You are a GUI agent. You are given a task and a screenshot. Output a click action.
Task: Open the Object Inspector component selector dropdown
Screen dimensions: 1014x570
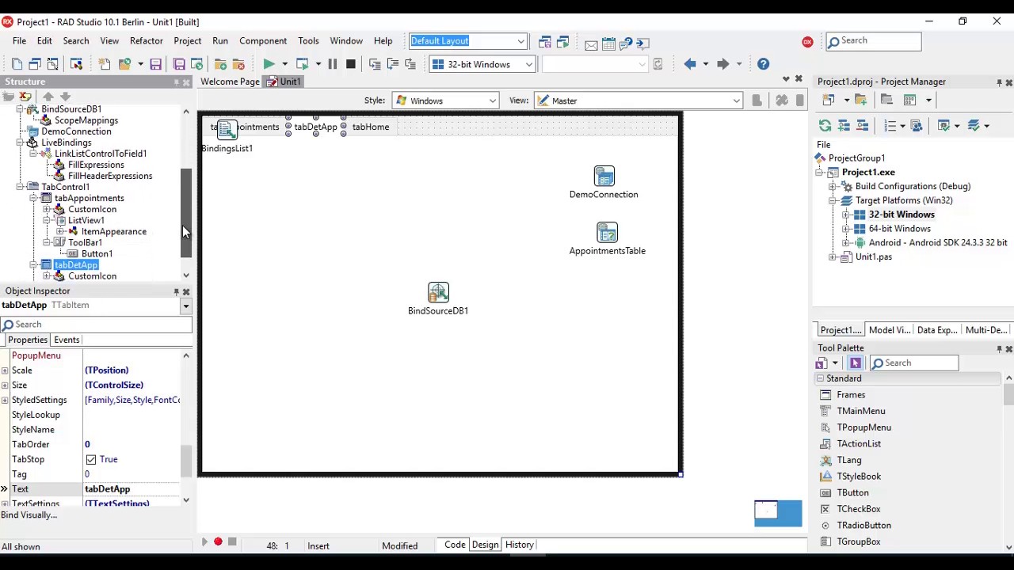[x=185, y=306]
